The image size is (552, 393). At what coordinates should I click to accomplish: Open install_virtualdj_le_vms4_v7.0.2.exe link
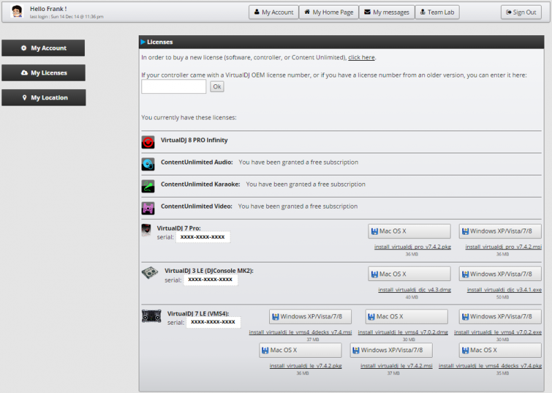point(497,332)
